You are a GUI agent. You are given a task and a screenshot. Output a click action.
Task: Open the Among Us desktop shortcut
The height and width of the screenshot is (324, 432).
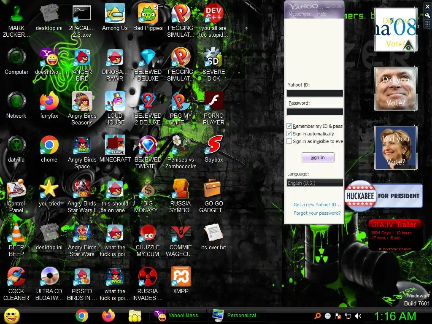115,17
